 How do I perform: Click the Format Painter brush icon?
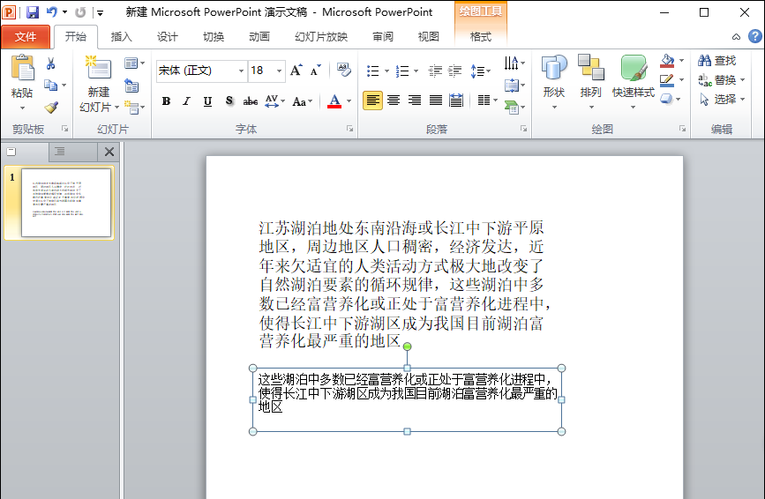pos(50,108)
